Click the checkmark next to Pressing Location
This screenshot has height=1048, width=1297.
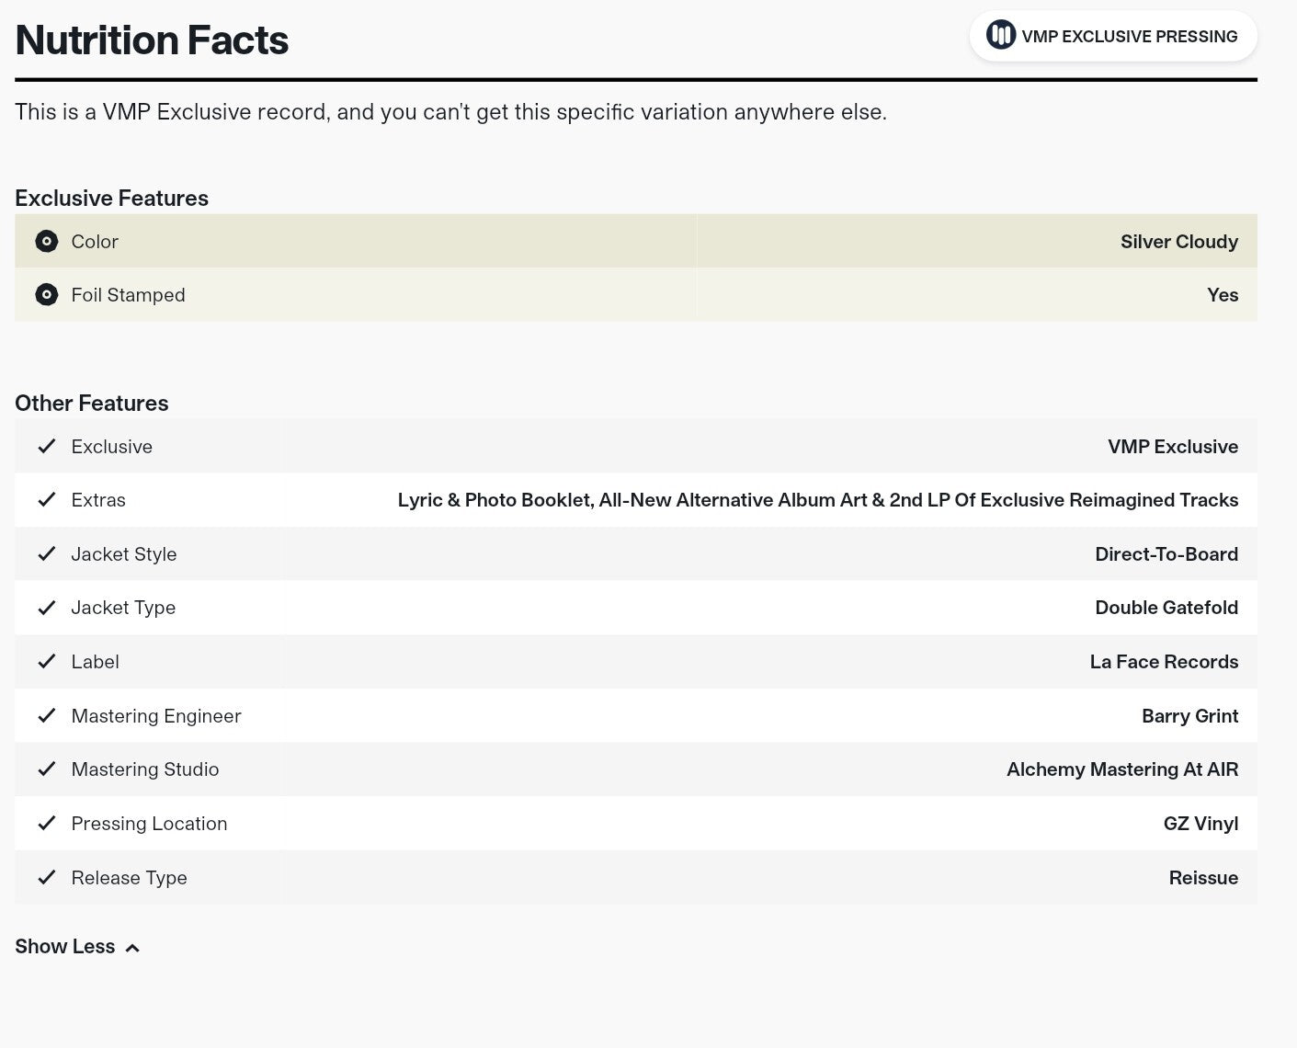click(47, 824)
